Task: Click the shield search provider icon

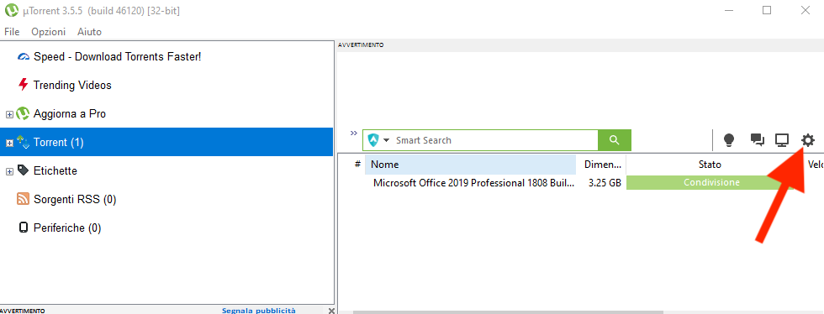Action: coord(372,140)
